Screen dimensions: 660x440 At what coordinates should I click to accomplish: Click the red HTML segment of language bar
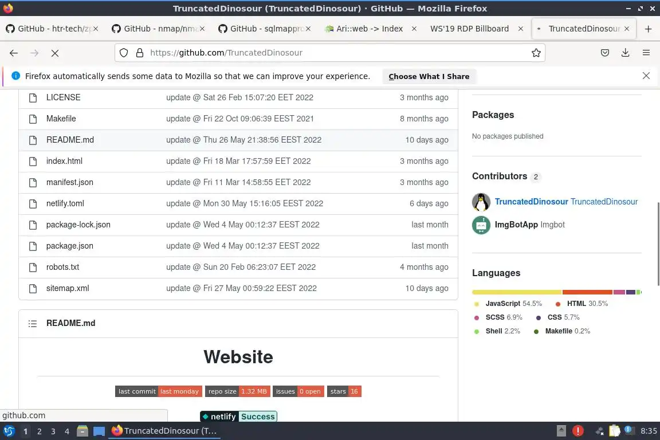tap(588, 292)
